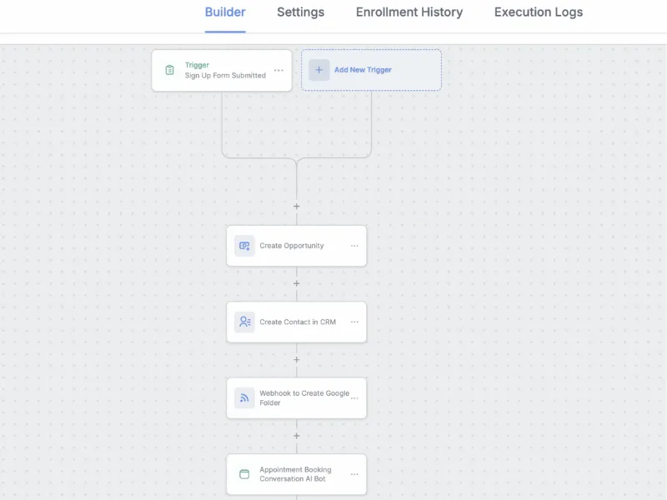Select the Create Contact in CRM card
The height and width of the screenshot is (500, 667).
pos(297,322)
